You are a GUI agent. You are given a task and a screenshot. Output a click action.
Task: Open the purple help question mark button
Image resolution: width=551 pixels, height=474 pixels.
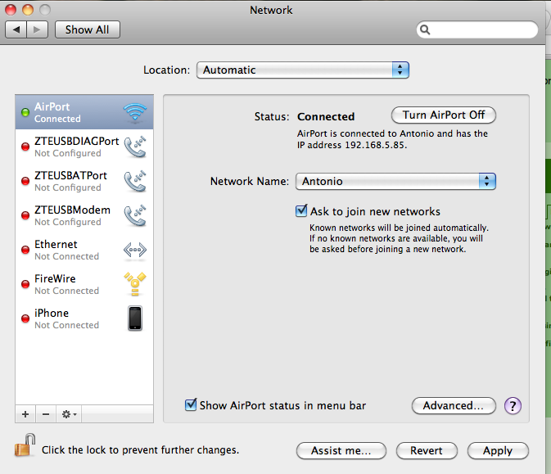click(513, 406)
